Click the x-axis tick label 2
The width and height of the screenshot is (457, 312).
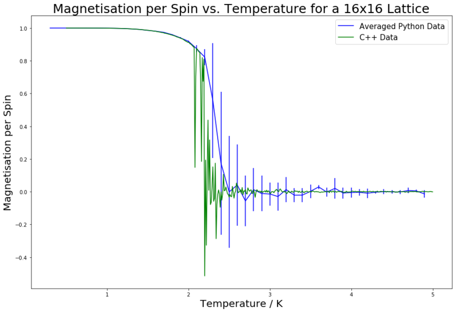[189, 294]
